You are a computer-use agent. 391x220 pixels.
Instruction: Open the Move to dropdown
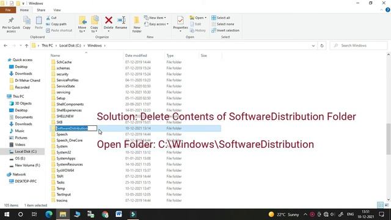pos(82,24)
